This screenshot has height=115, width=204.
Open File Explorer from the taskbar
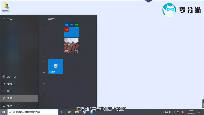tap(77, 112)
